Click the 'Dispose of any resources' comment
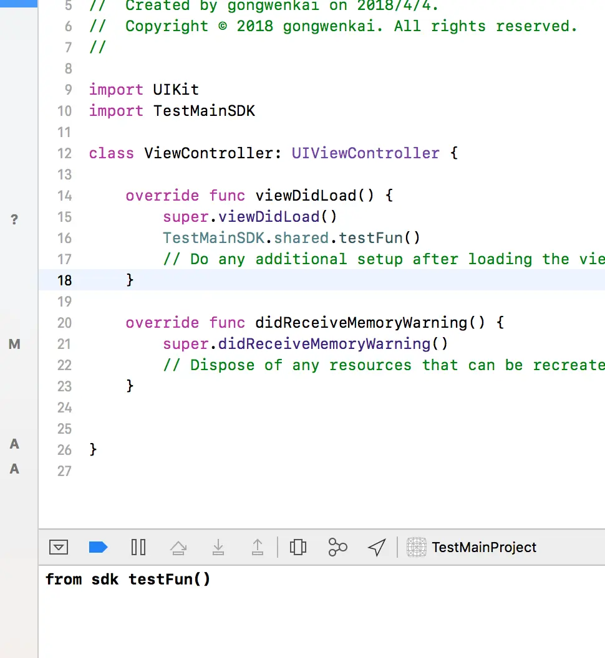Image resolution: width=605 pixels, height=658 pixels. pyautogui.click(x=384, y=365)
